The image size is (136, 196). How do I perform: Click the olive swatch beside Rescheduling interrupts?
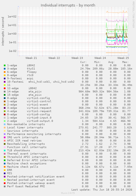tap(5, 144)
